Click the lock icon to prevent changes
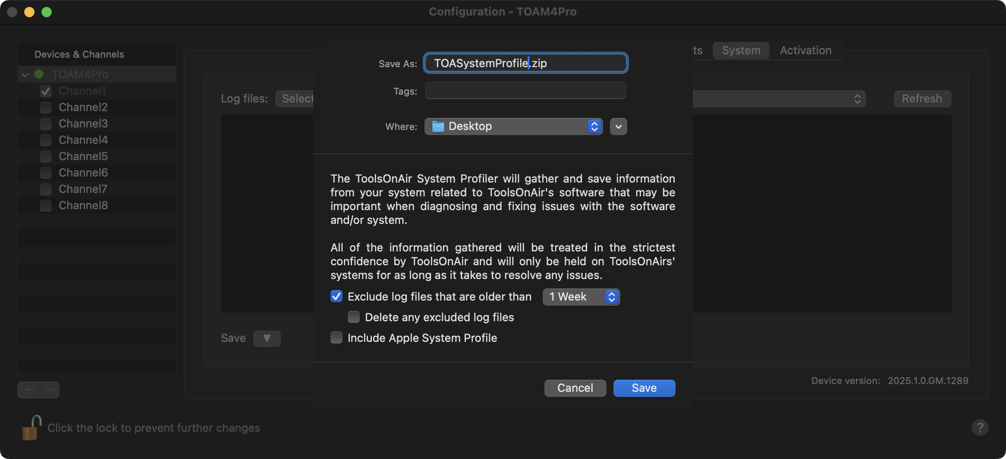 pyautogui.click(x=32, y=428)
